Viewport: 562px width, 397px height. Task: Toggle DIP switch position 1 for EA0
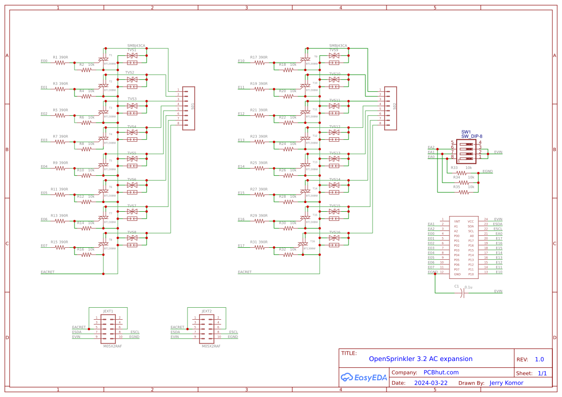pos(466,158)
